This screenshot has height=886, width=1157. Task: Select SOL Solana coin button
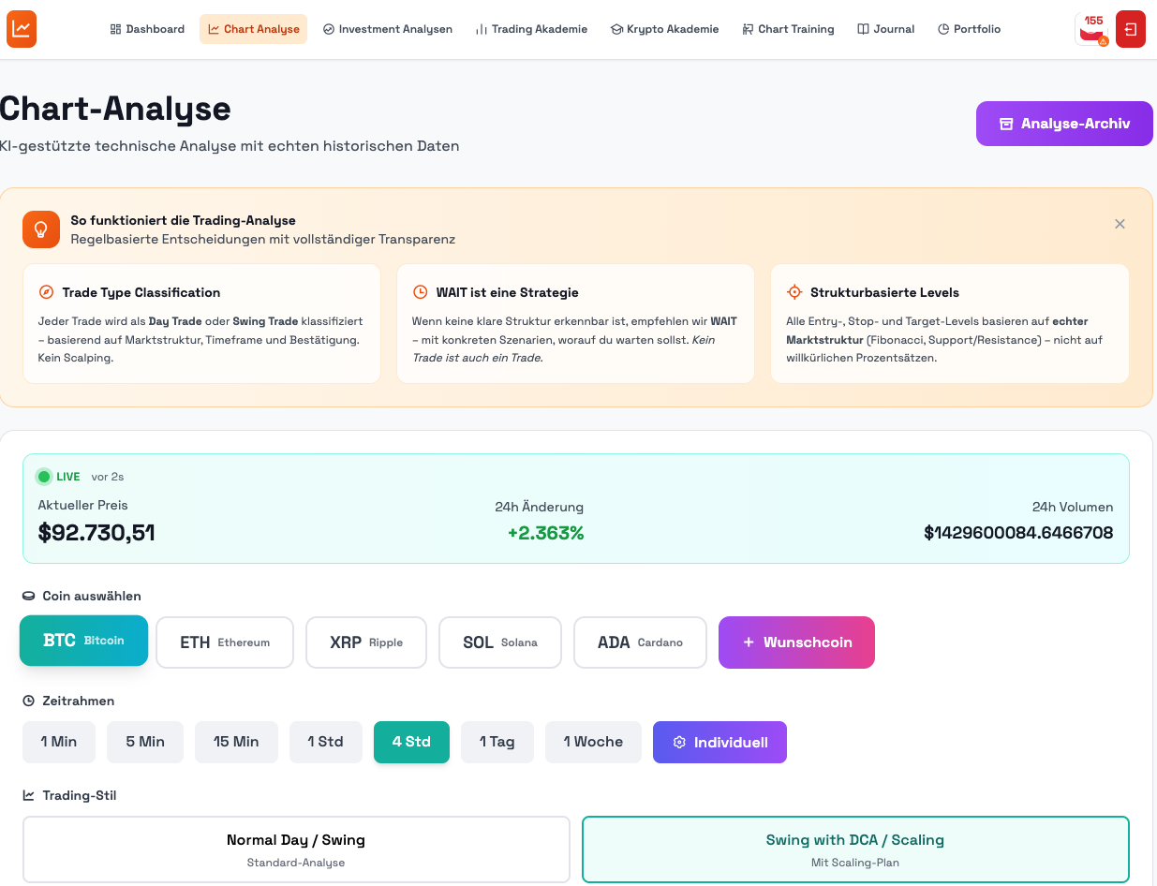point(499,642)
